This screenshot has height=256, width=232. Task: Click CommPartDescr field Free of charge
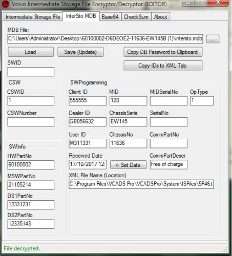[168, 164]
